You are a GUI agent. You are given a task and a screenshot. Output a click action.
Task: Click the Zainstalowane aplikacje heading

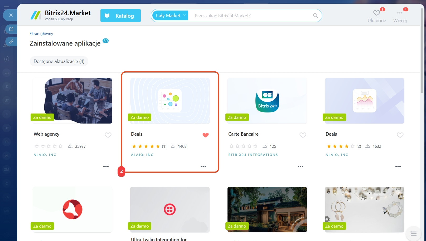click(65, 43)
